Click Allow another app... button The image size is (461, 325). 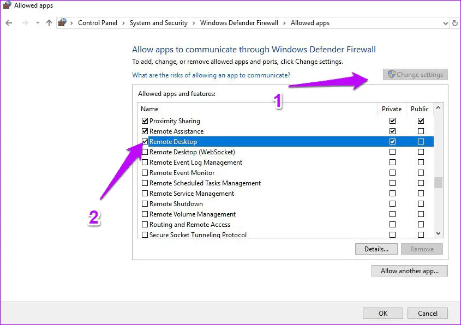coord(410,270)
